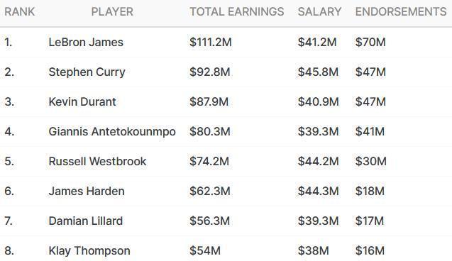
Task: Click Klay Thompson's $38M salary
Action: [314, 250]
